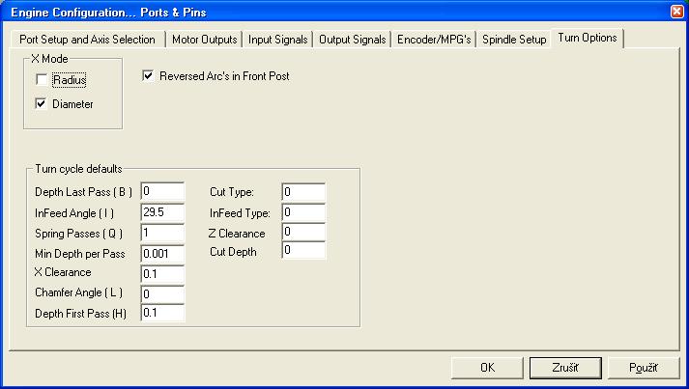The height and width of the screenshot is (389, 689).
Task: Open the Motor Outputs tab
Action: [204, 40]
